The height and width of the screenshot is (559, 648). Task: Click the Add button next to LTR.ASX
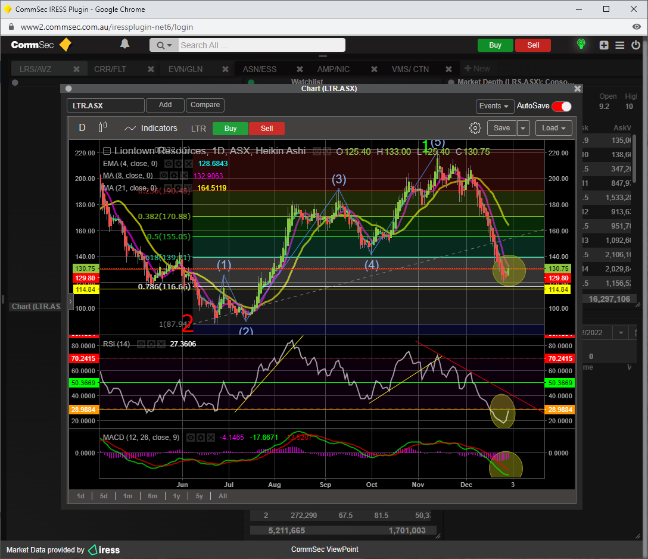(x=165, y=105)
